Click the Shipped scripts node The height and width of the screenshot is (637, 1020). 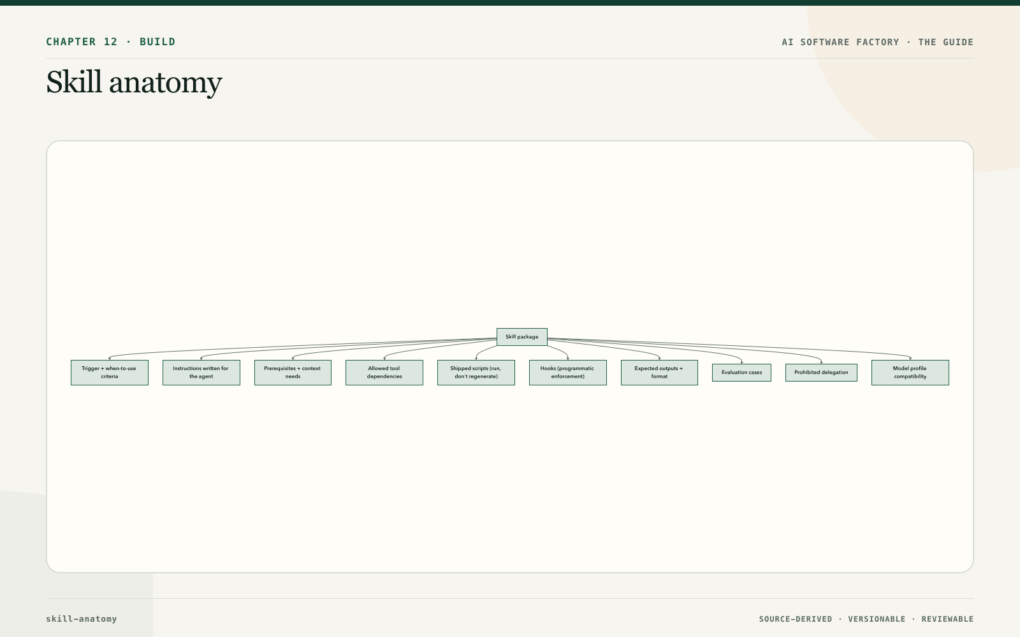pyautogui.click(x=476, y=373)
